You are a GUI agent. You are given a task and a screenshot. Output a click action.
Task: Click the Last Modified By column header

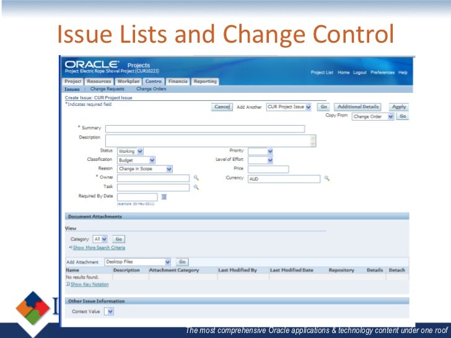(x=238, y=270)
